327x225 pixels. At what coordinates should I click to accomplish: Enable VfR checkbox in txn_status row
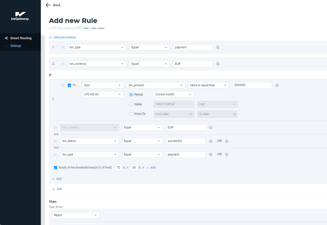click(214, 141)
